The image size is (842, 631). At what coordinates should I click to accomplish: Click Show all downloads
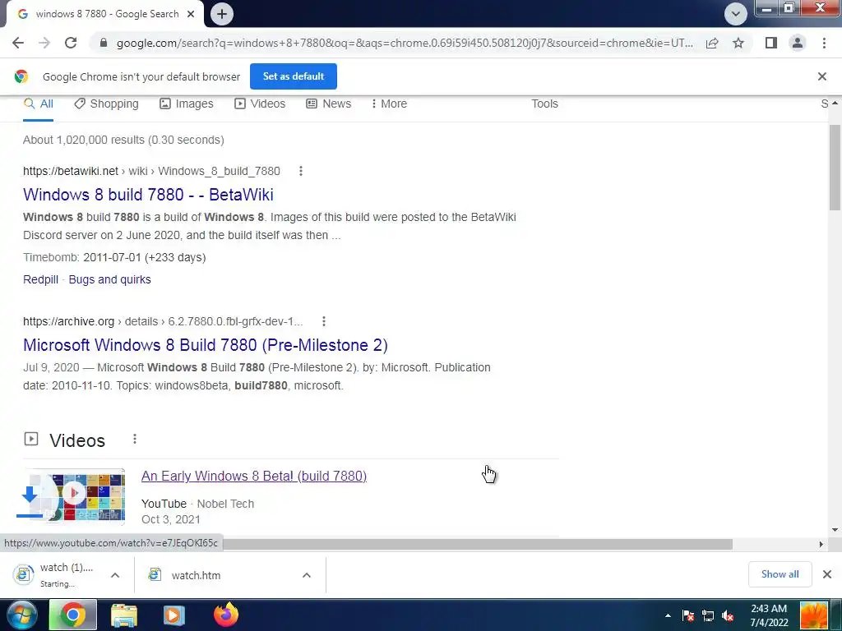[780, 574]
